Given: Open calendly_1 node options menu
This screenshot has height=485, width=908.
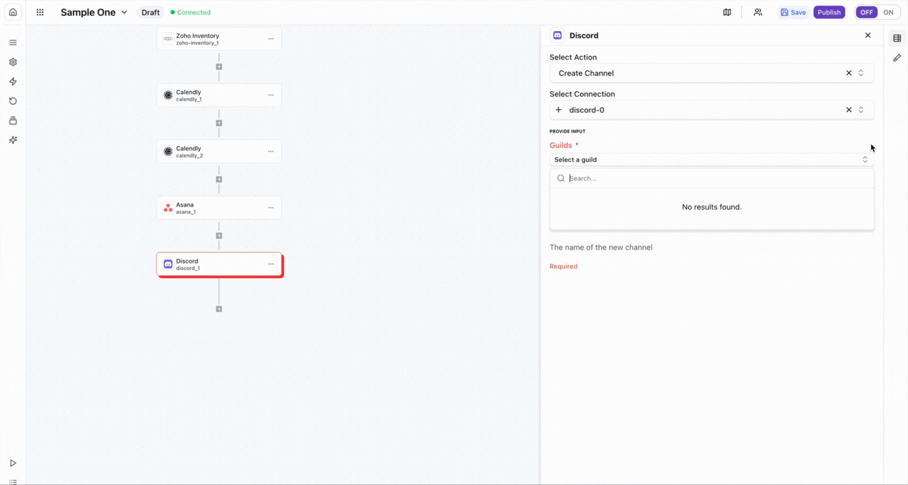Looking at the screenshot, I should (271, 95).
